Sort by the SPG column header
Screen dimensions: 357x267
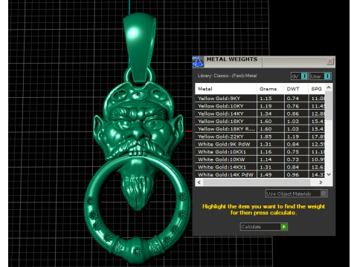coord(317,89)
